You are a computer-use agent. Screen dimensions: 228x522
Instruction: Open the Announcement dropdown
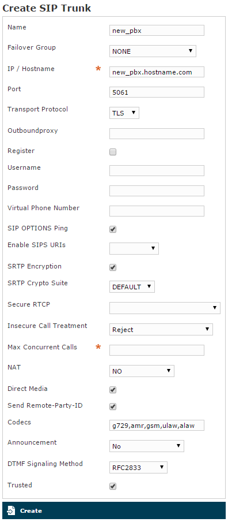[x=147, y=446]
